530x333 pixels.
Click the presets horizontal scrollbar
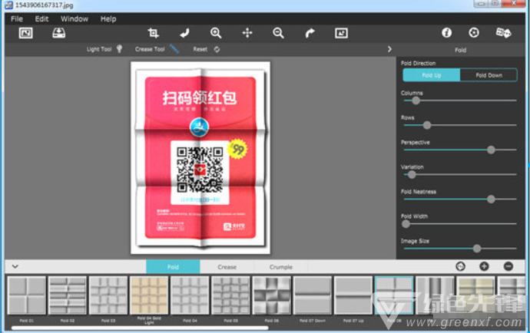140,328
